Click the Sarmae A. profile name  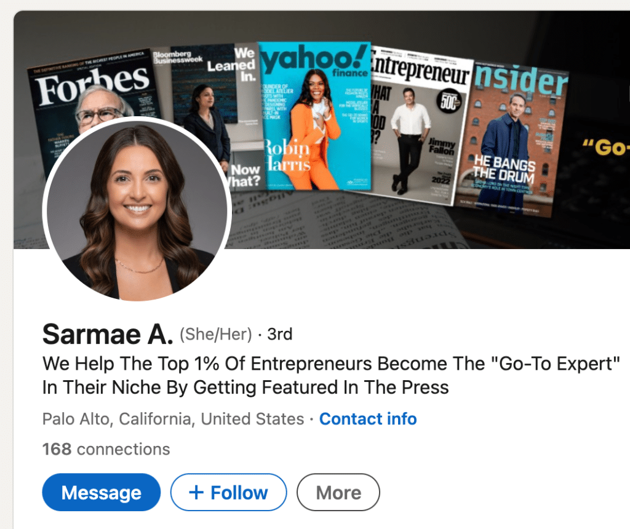pyautogui.click(x=108, y=334)
